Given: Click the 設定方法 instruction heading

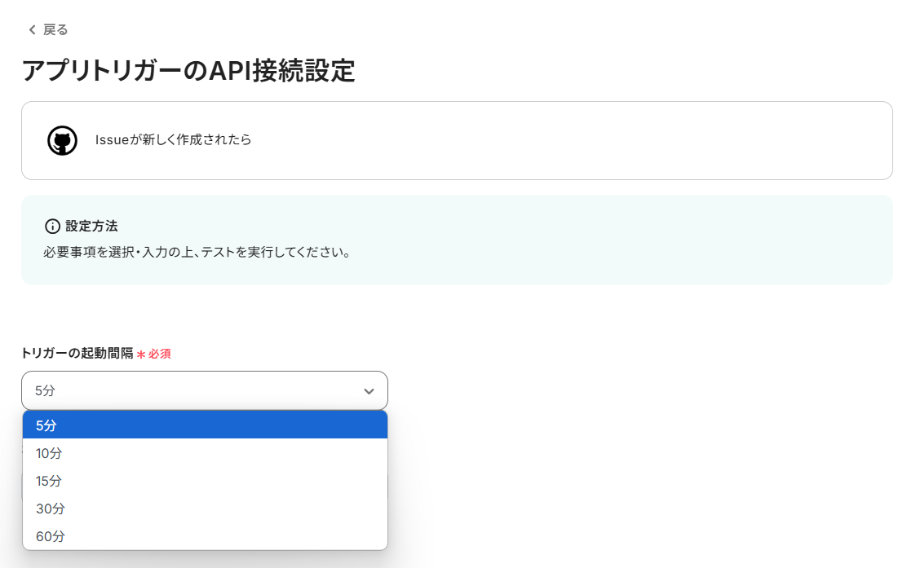Looking at the screenshot, I should [91, 226].
